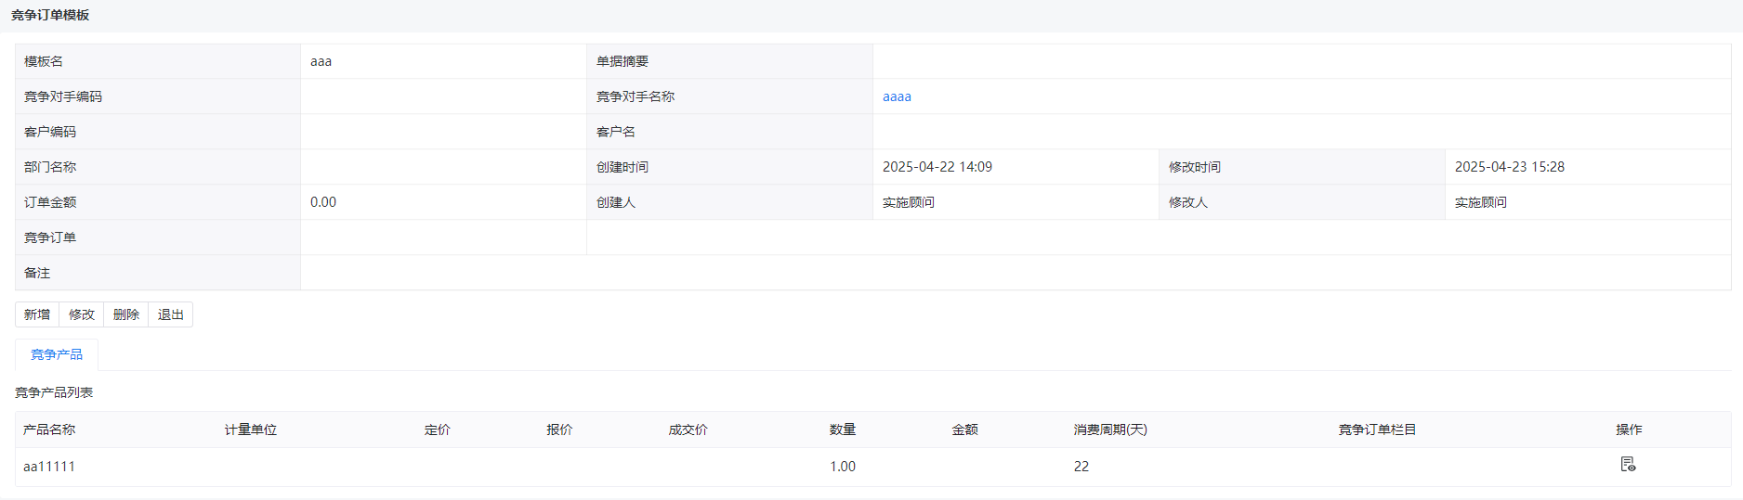
Task: Click quantity value 1.00
Action: pos(843,467)
